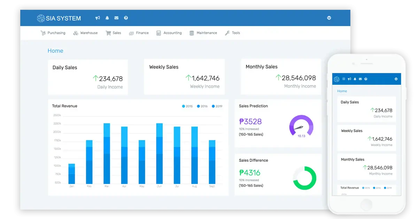Open the hamburger menu on the phone

coord(344,79)
